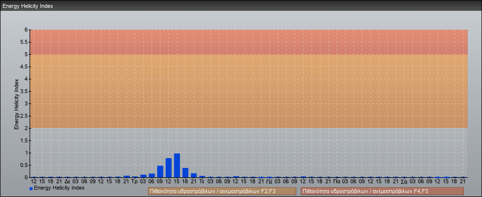
Task: Select the 'Πα' day label on x-axis
Action: (x=337, y=182)
